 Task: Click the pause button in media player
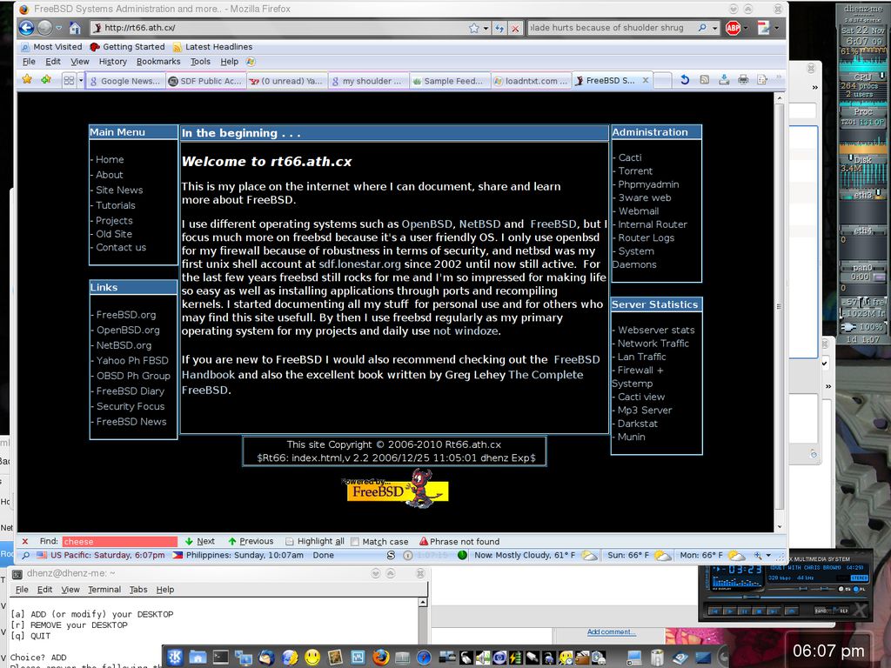coord(743,611)
